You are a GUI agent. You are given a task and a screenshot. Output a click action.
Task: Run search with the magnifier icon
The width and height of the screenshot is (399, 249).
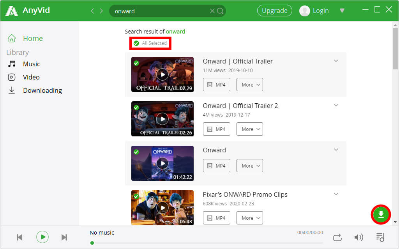(221, 11)
